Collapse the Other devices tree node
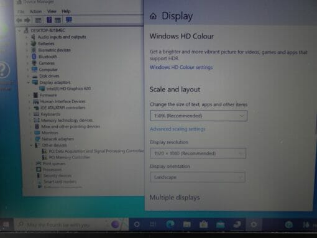 pos(31,145)
